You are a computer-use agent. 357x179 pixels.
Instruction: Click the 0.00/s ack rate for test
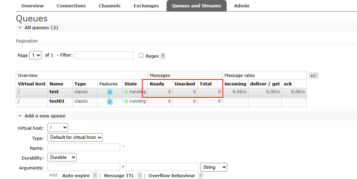click(x=298, y=92)
